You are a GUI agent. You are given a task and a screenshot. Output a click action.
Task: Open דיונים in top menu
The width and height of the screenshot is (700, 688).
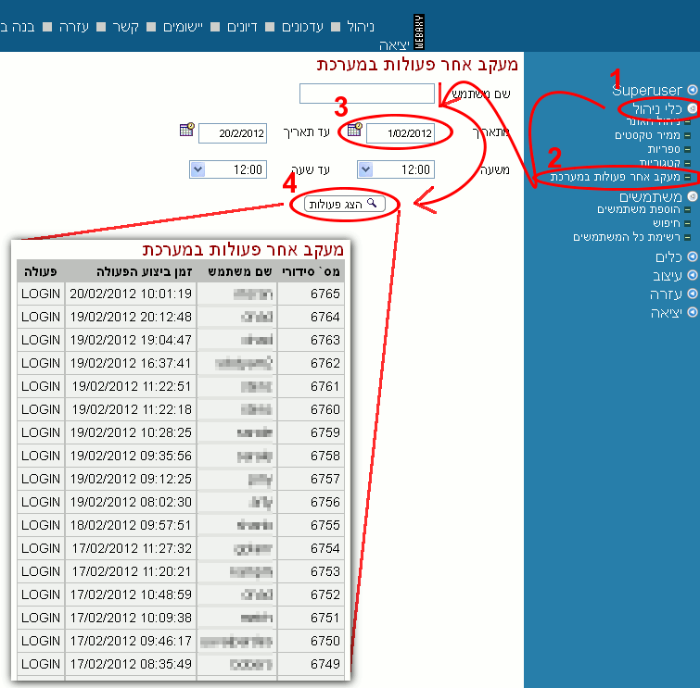242,27
